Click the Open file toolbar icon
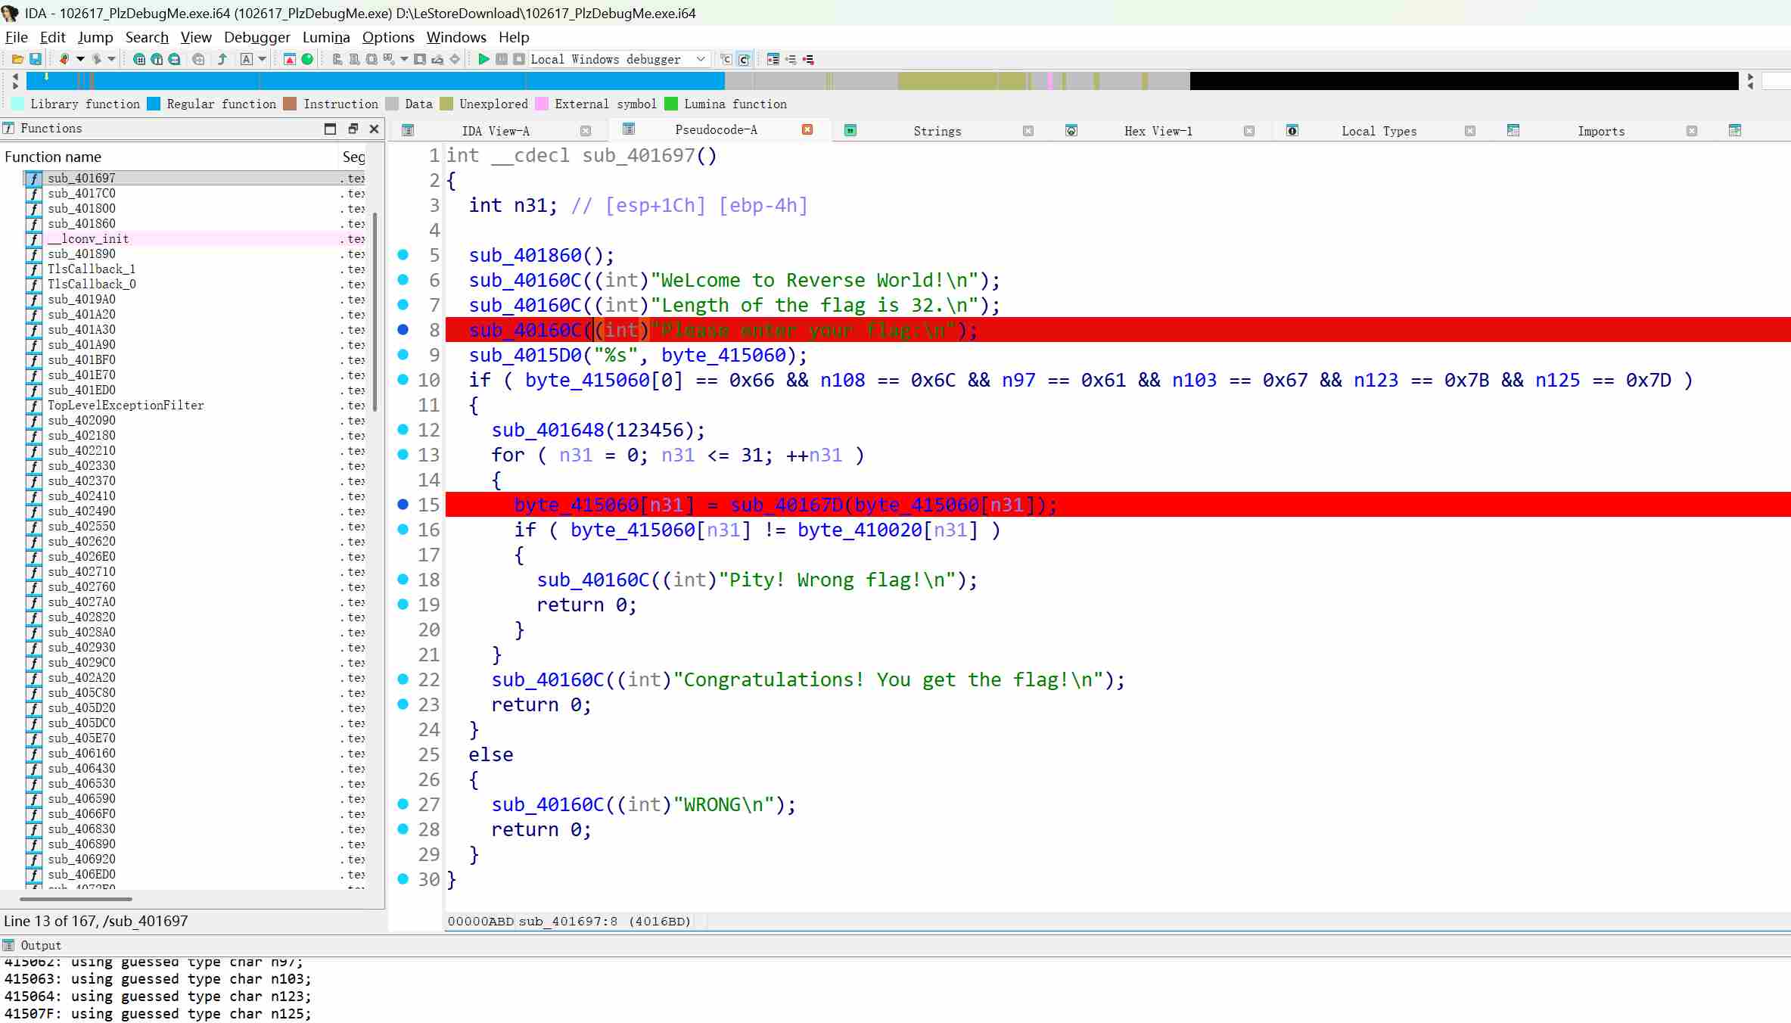This screenshot has width=1791, height=1023. point(17,59)
